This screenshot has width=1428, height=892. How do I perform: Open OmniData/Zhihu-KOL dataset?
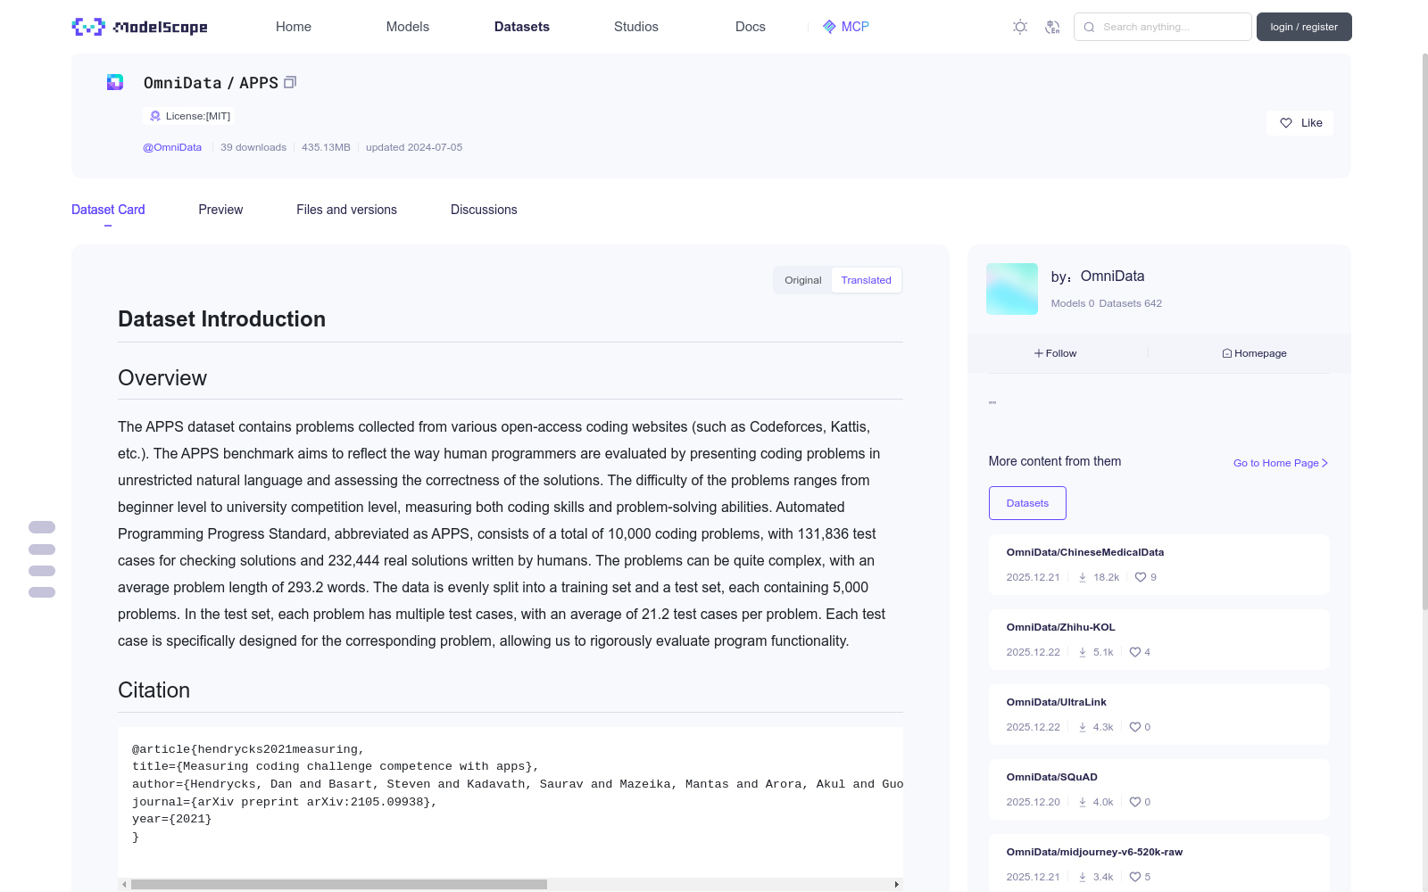tap(1061, 627)
